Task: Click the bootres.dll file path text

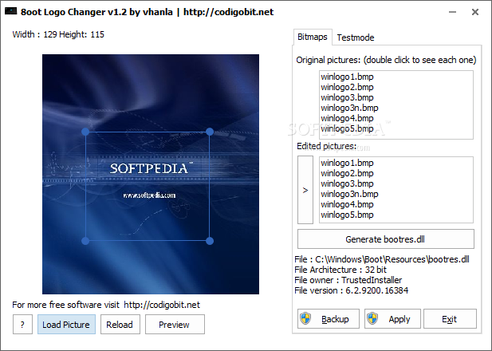Action: coord(382,259)
